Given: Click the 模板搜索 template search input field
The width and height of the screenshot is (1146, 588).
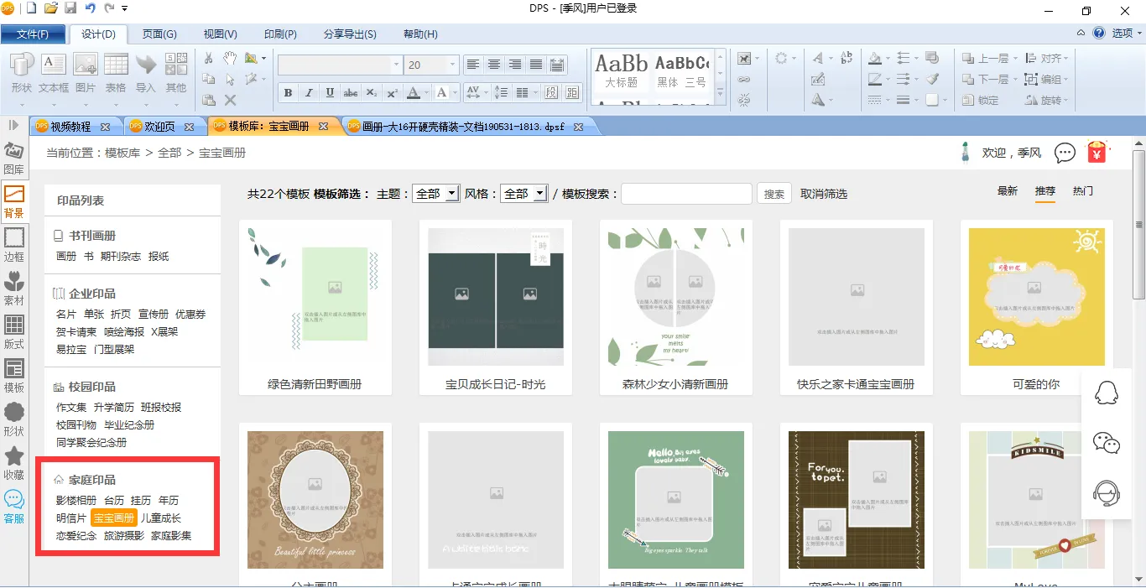Looking at the screenshot, I should [686, 194].
